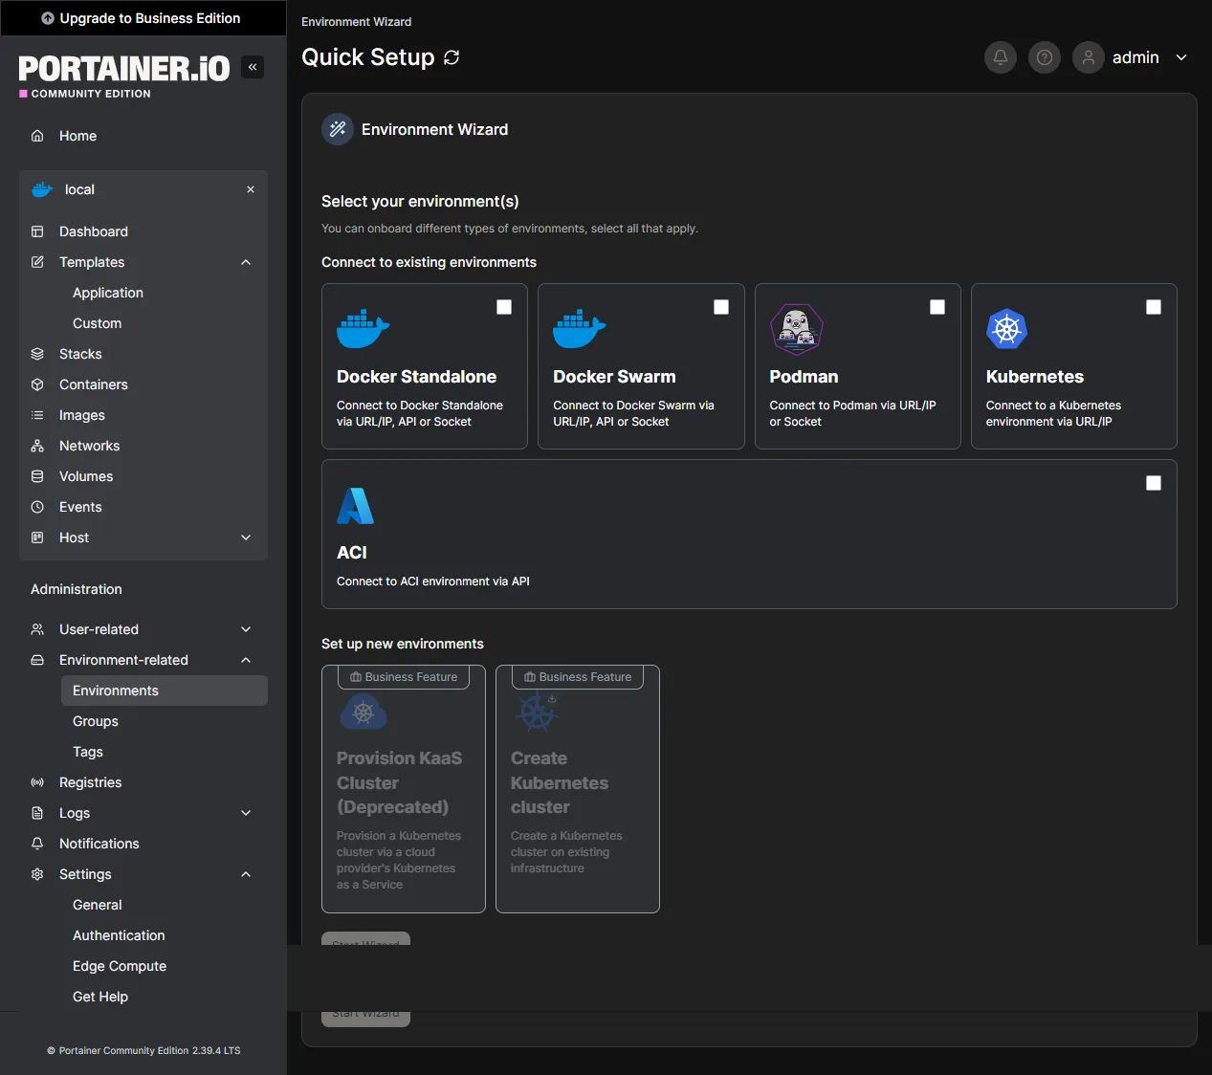Screen dimensions: 1212x1075
Task: Select the Docker Standalone card title
Action: point(416,377)
